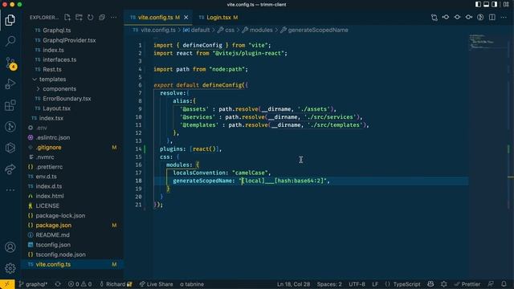Open the Accounts menu icon
Viewport: 514px width, 289px height.
[x=10, y=247]
